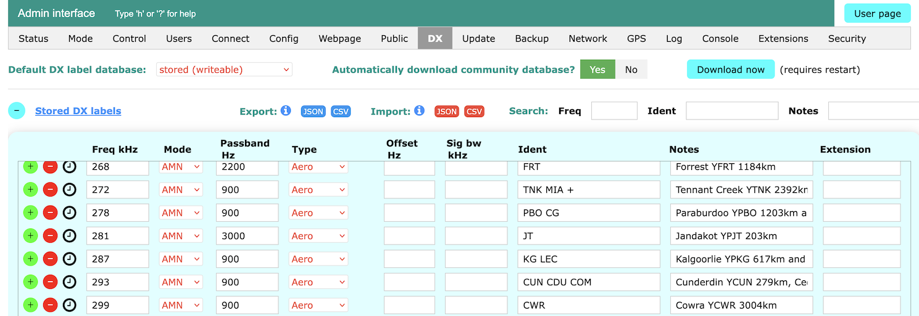Click the User page button
This screenshot has height=316, width=919.
coord(877,14)
